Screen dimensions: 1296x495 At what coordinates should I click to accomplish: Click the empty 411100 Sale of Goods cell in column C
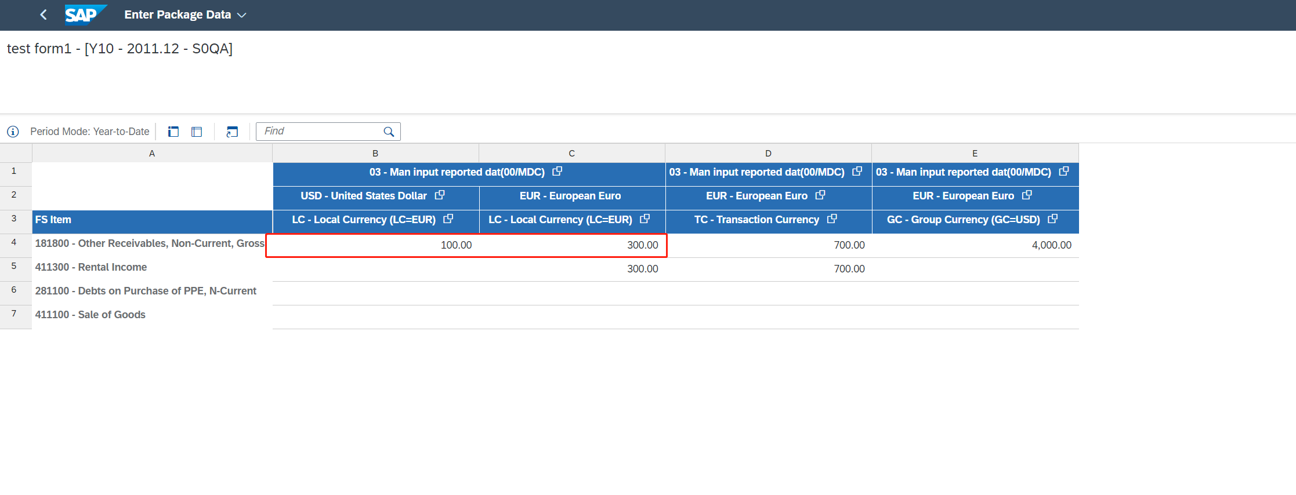coord(572,316)
